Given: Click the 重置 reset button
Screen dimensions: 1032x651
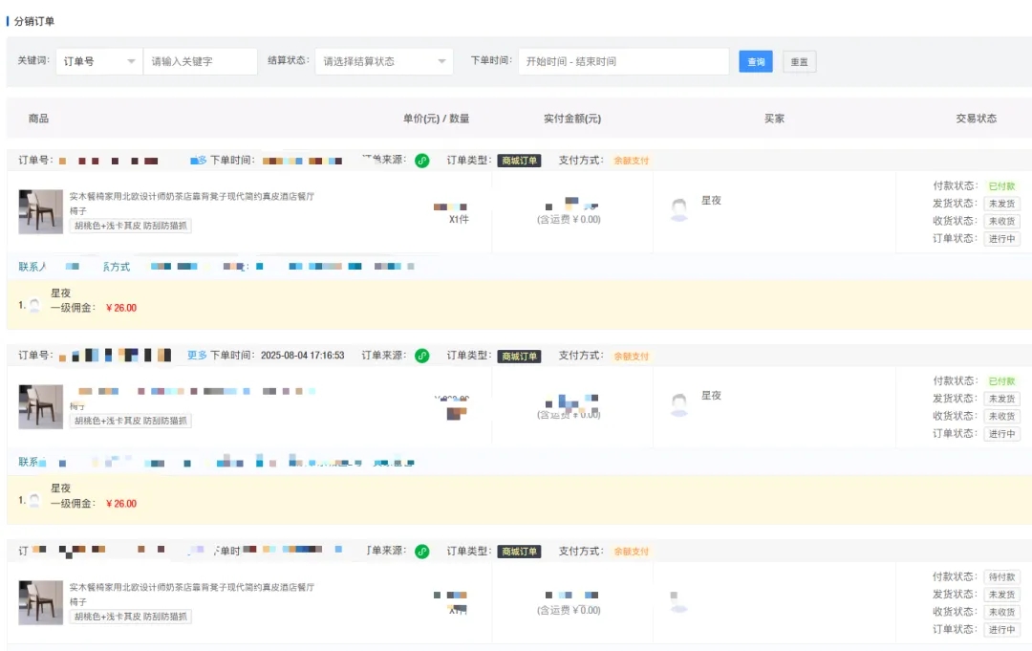Looking at the screenshot, I should [x=800, y=61].
